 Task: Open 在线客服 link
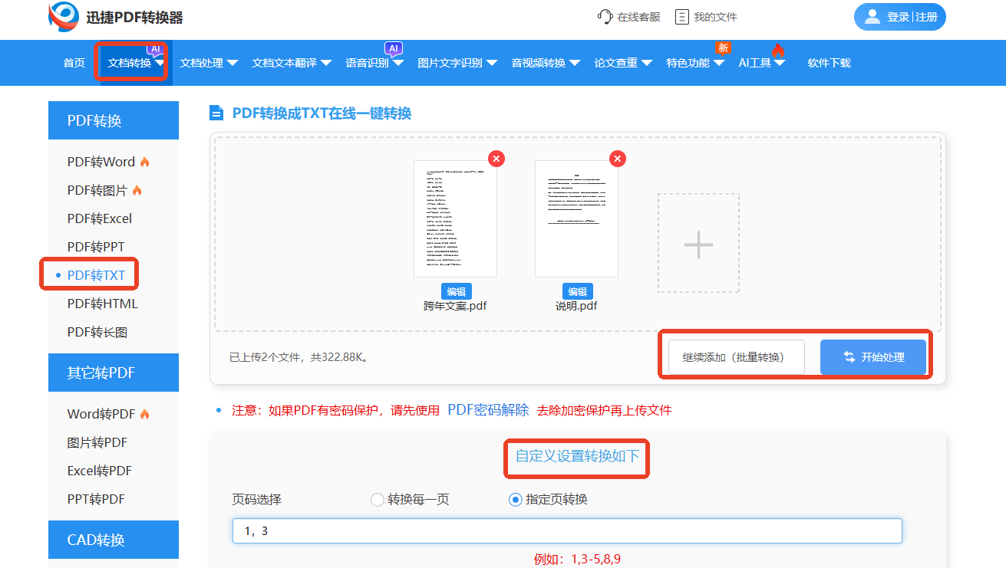pyautogui.click(x=639, y=17)
